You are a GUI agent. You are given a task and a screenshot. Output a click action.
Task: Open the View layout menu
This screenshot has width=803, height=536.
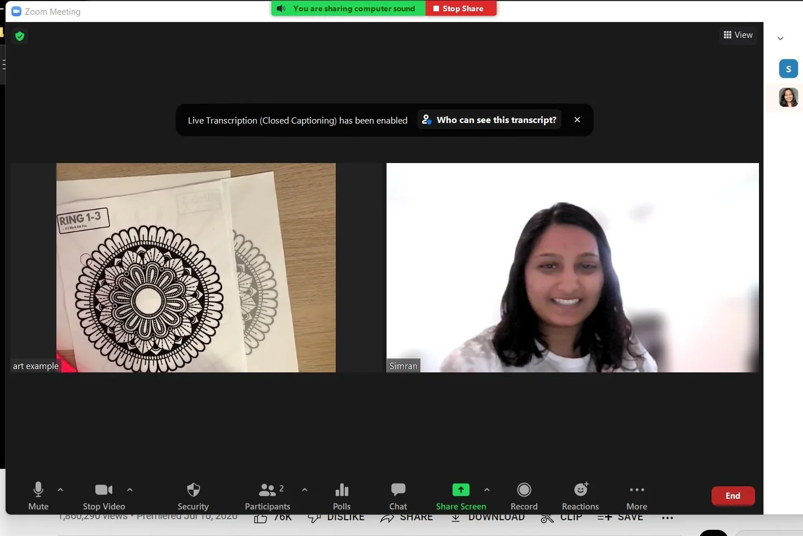738,35
